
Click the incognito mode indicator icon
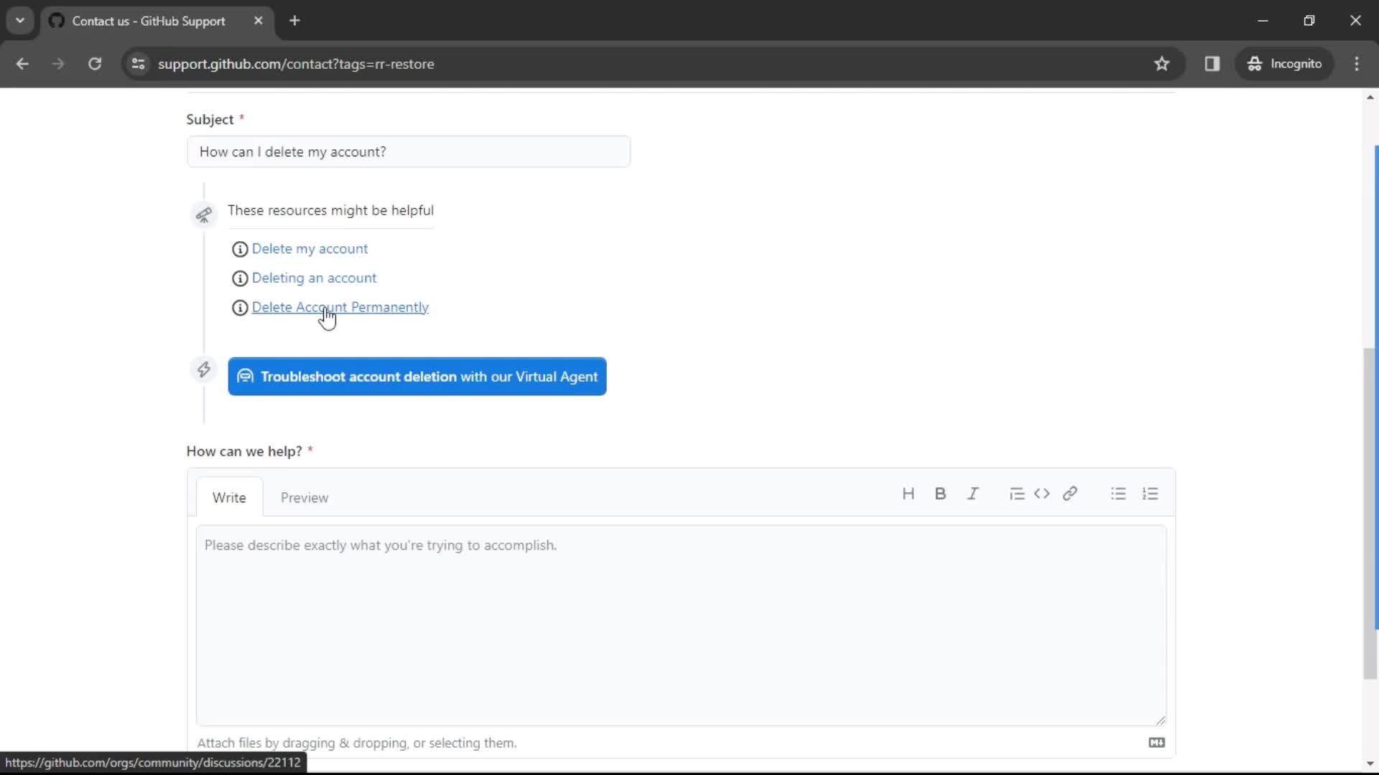(1254, 63)
